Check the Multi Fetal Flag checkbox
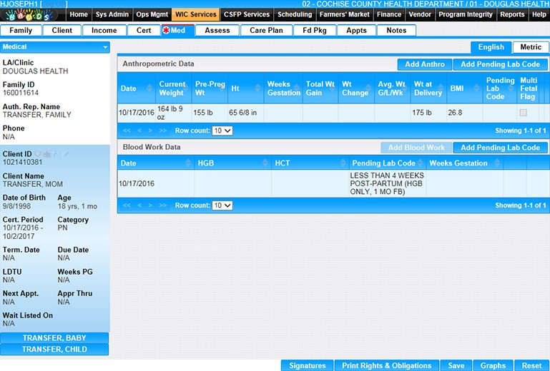 (524, 113)
